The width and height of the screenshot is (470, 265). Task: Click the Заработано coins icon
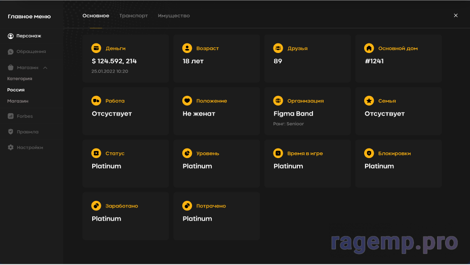[96, 206]
